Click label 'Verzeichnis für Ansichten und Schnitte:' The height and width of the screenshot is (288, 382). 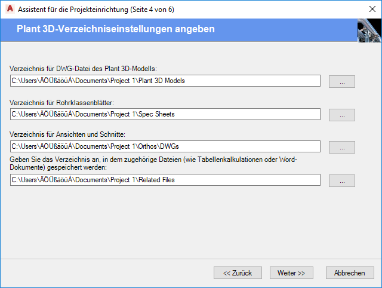click(67, 134)
